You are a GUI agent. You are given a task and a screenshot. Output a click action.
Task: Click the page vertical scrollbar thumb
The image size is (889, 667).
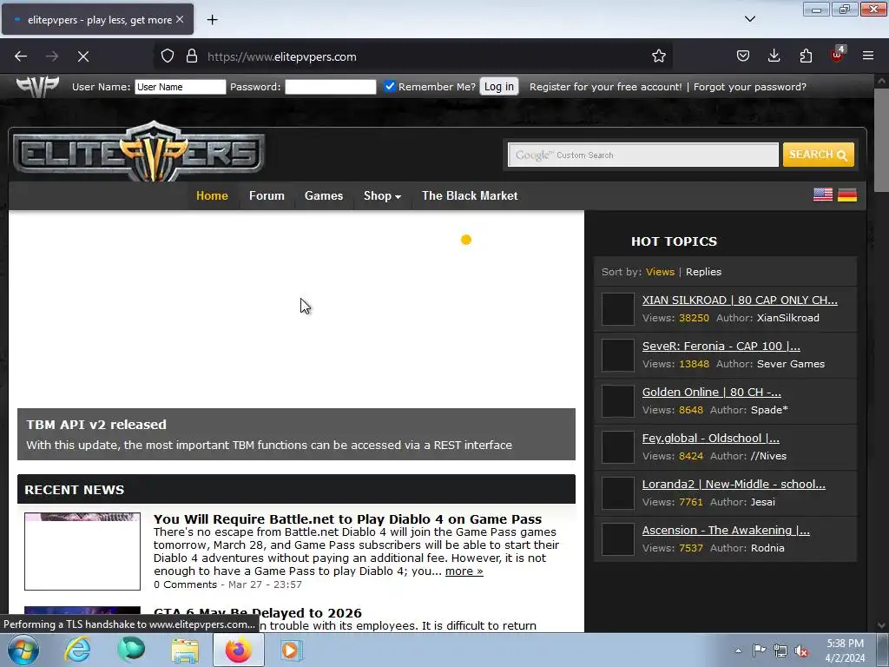pyautogui.click(x=881, y=142)
